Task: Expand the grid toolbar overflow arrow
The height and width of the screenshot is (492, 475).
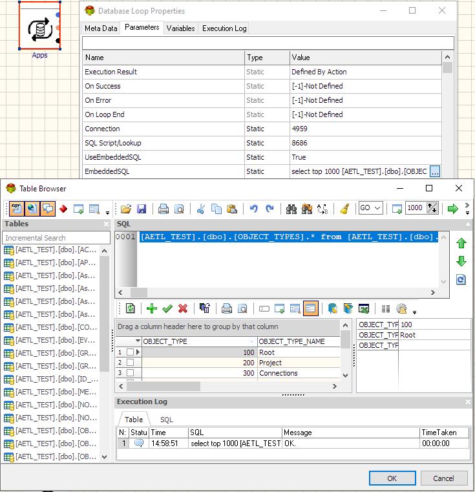Action: 414,312
